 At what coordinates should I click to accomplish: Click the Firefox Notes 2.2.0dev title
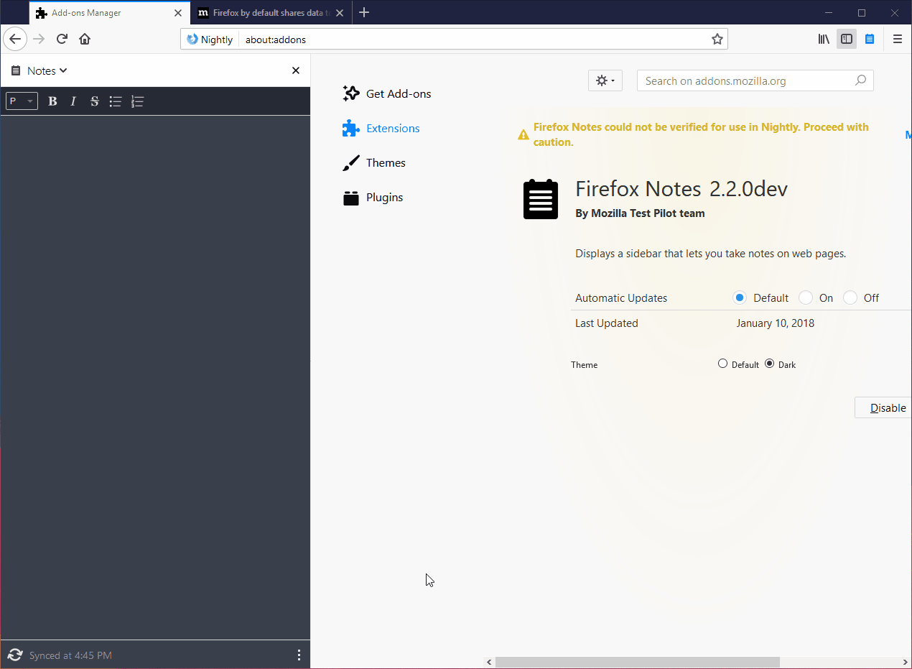click(681, 189)
